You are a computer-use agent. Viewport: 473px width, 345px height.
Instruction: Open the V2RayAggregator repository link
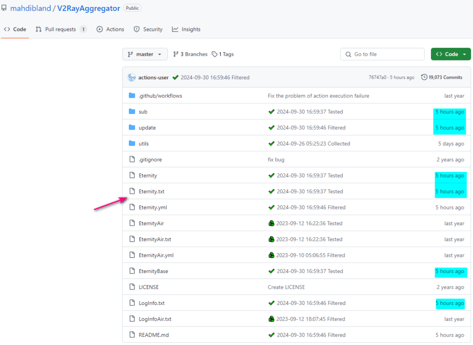pyautogui.click(x=89, y=8)
